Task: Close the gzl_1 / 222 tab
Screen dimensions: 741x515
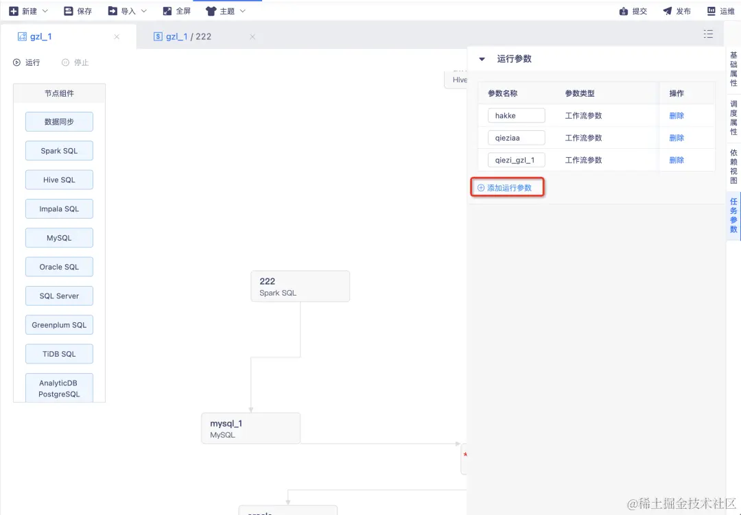Action: pyautogui.click(x=252, y=37)
